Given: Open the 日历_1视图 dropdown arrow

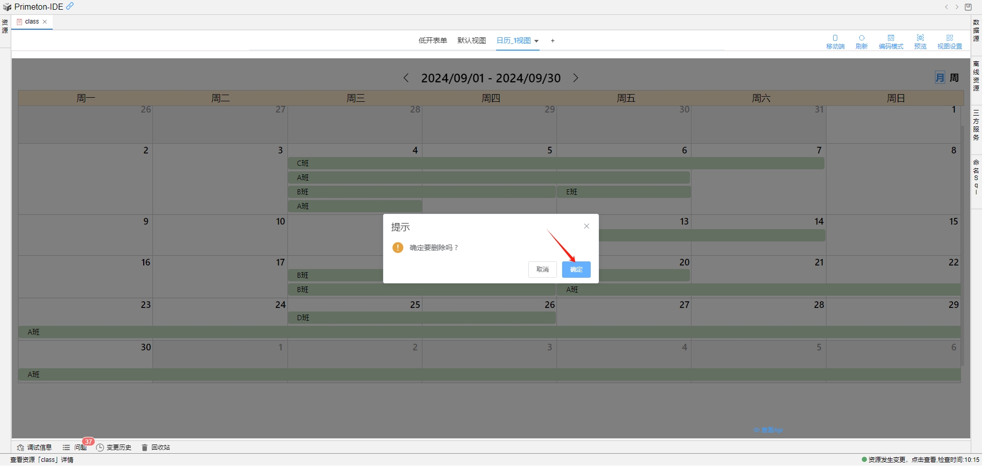Looking at the screenshot, I should click(x=537, y=41).
